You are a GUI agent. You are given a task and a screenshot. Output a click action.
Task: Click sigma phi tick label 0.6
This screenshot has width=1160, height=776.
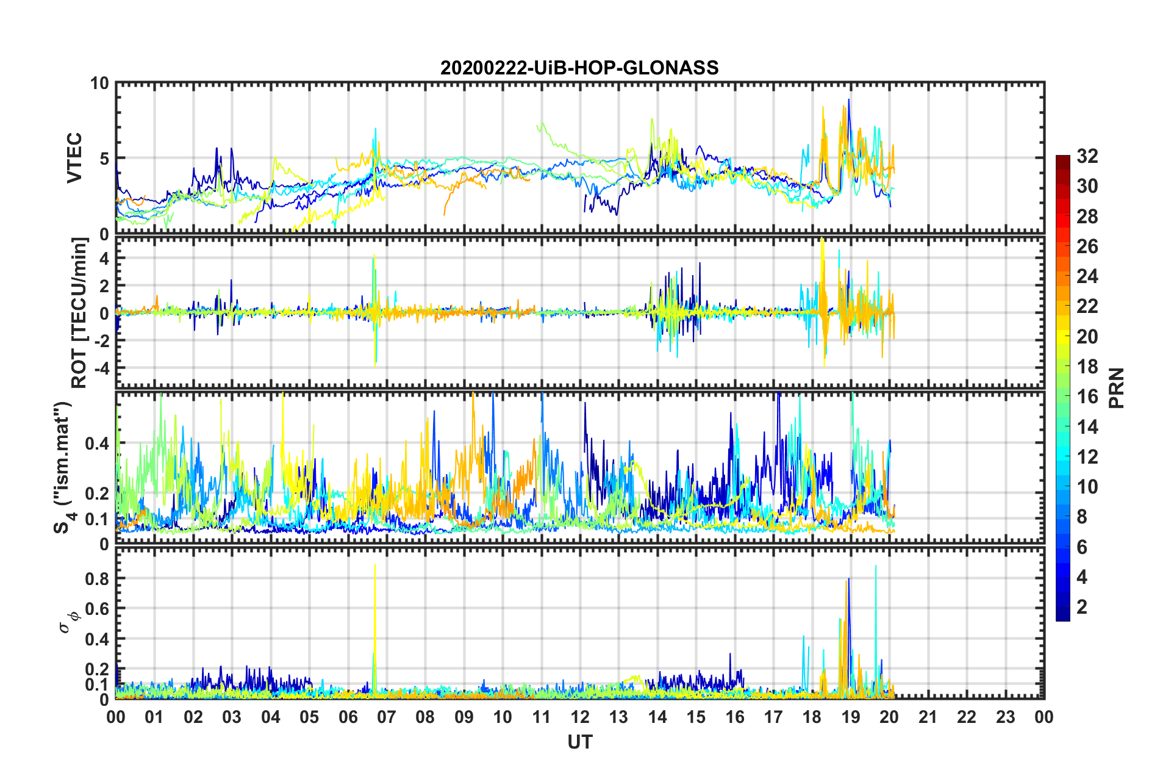click(97, 609)
